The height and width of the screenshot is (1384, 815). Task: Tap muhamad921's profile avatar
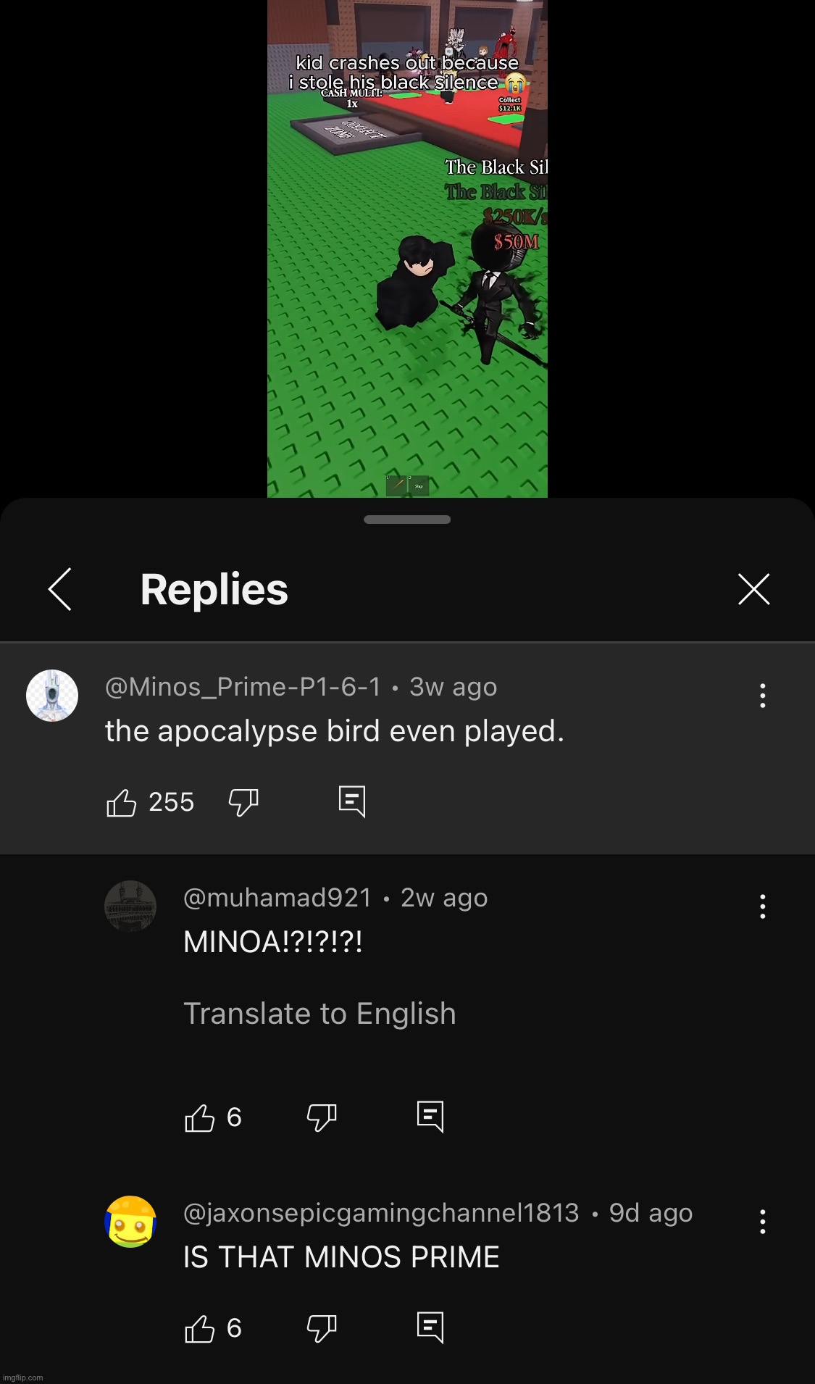(x=130, y=906)
